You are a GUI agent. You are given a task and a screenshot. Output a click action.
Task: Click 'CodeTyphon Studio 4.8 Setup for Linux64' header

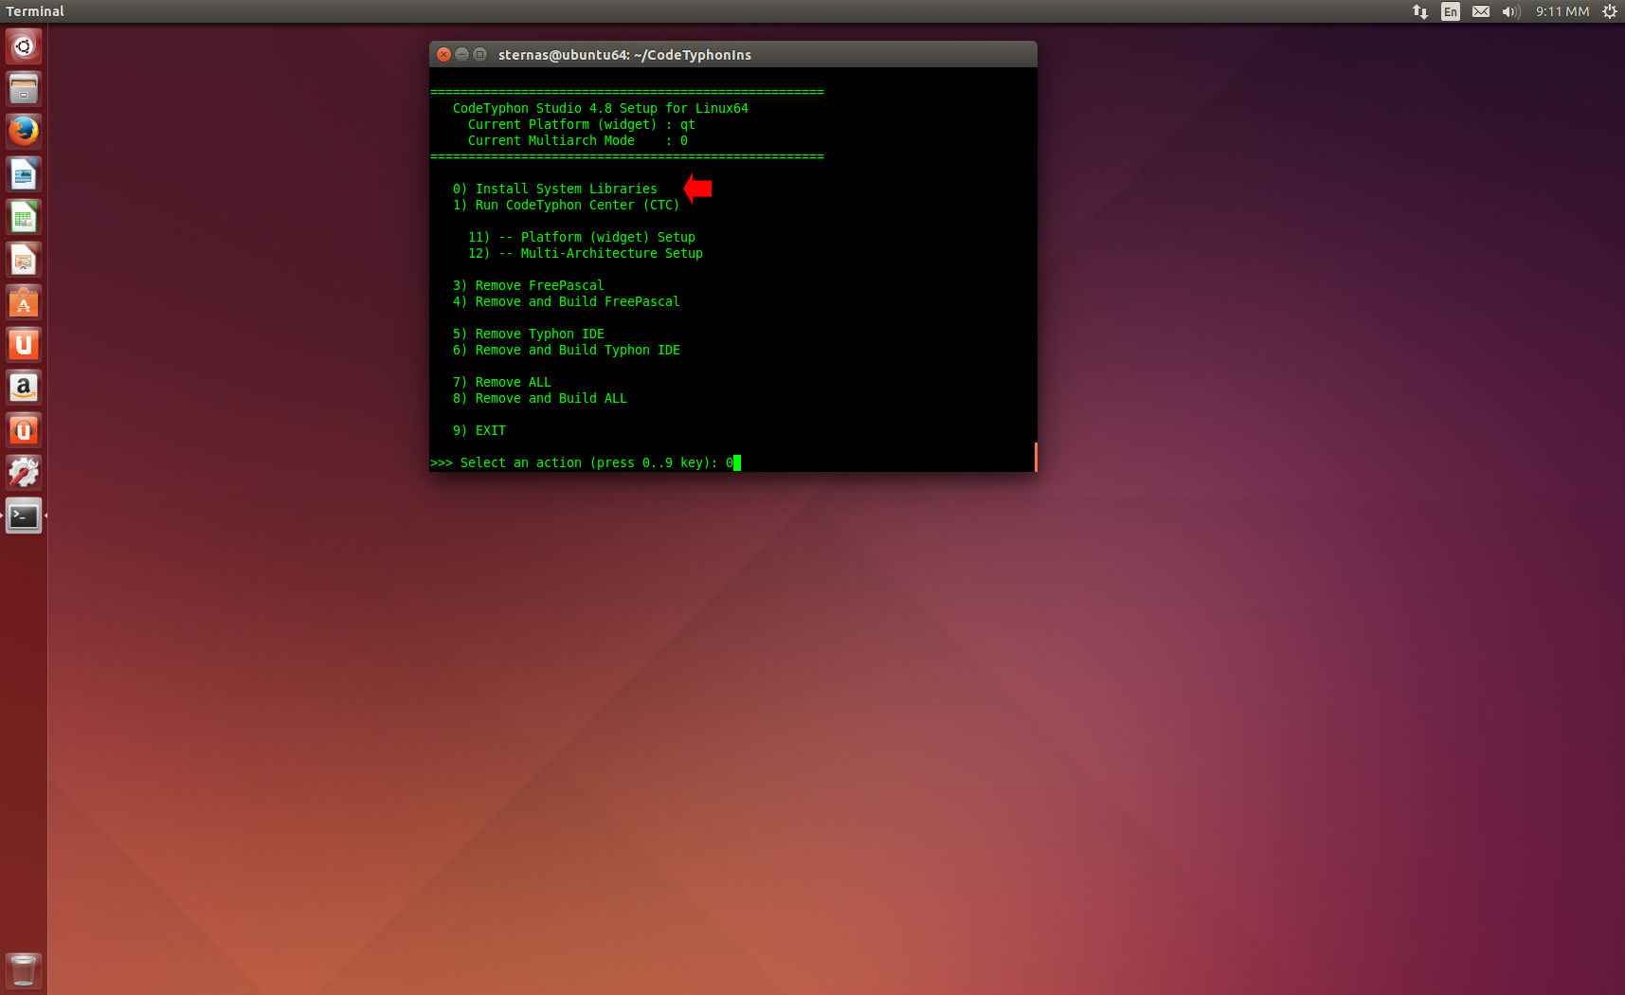[x=600, y=108]
